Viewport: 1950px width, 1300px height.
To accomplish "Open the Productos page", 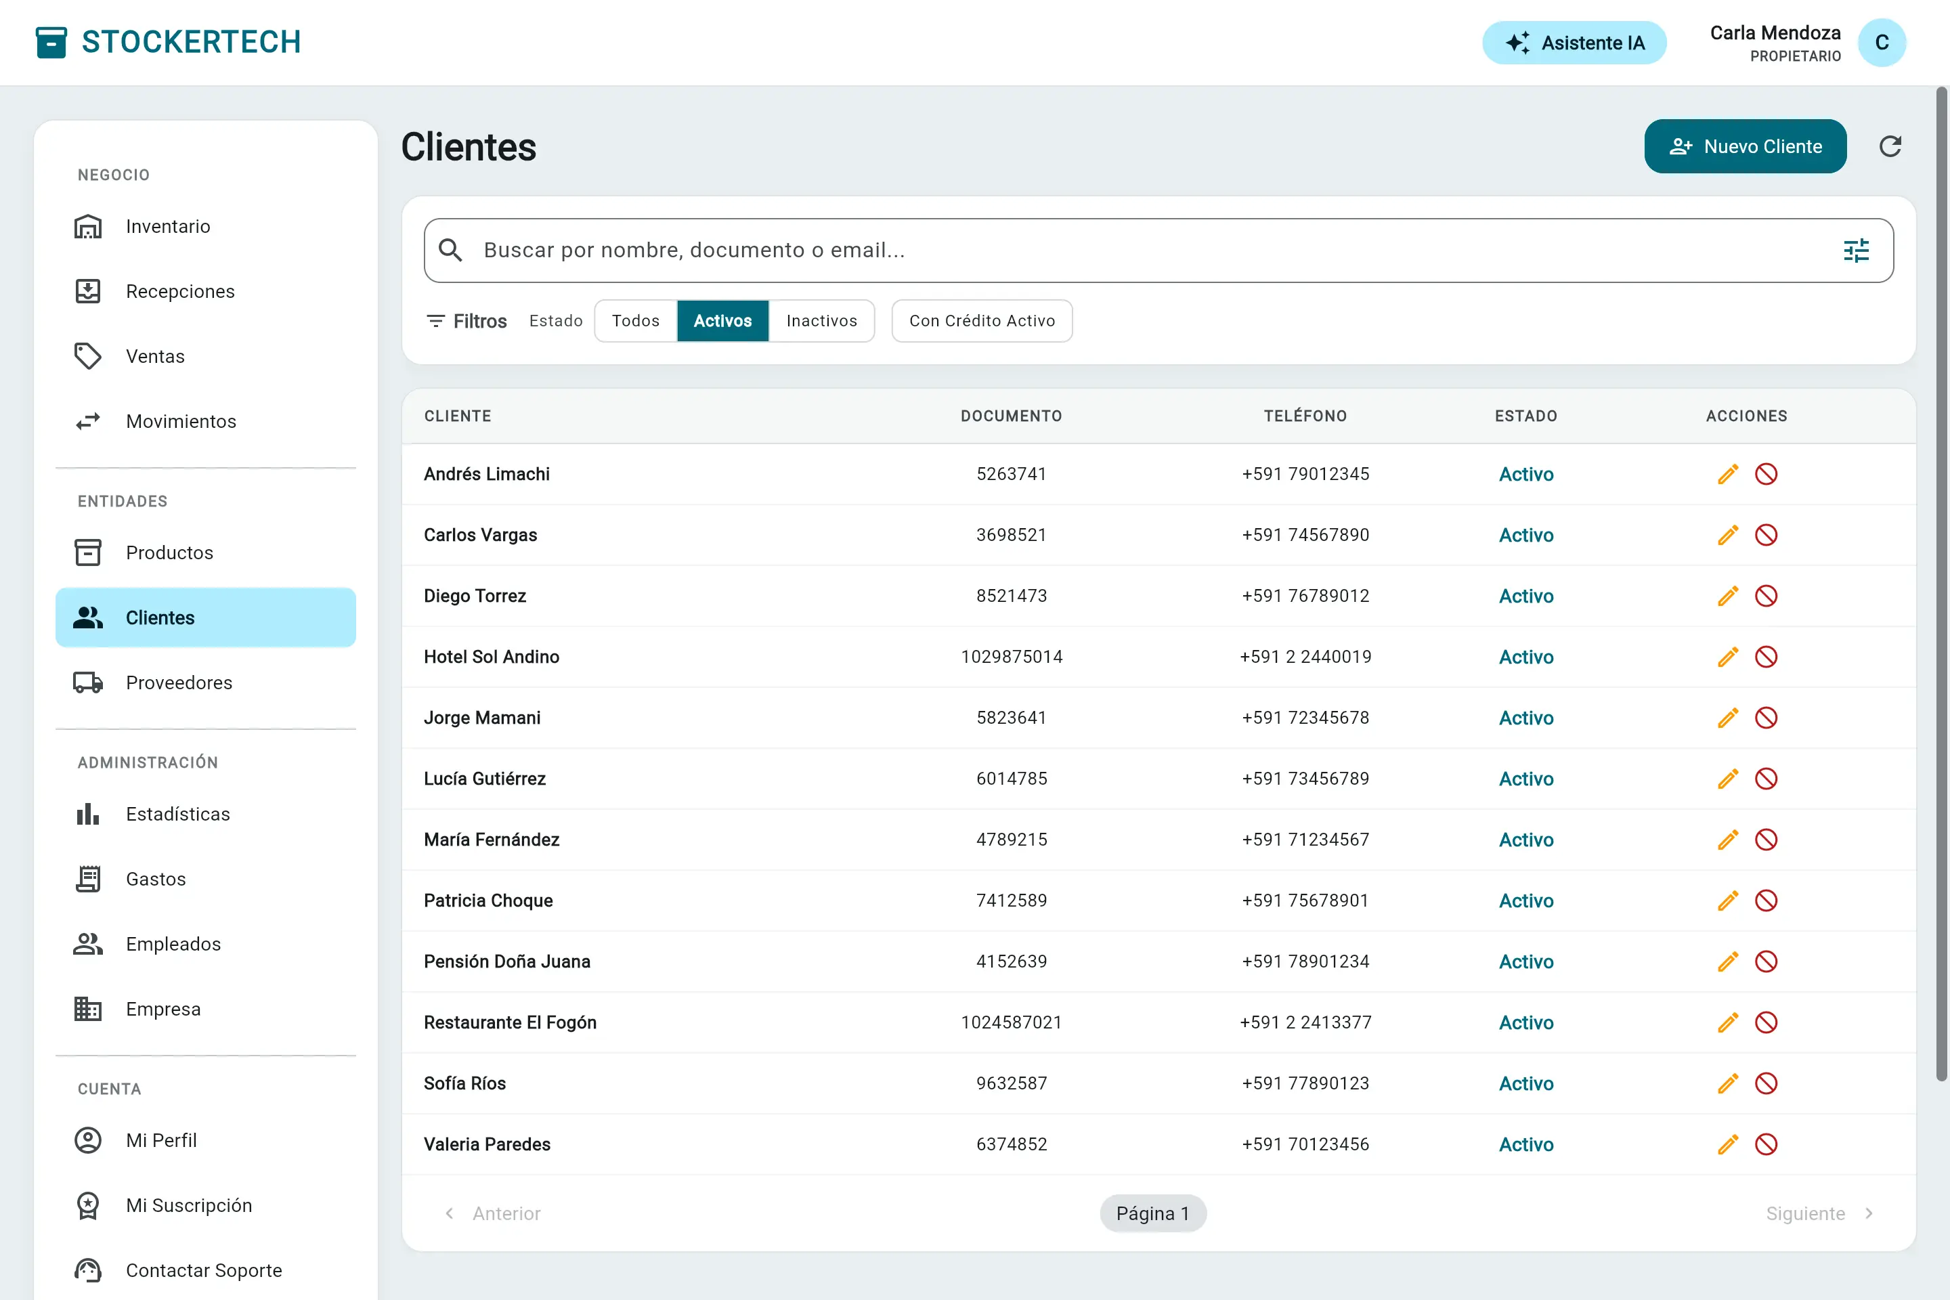I will (206, 553).
